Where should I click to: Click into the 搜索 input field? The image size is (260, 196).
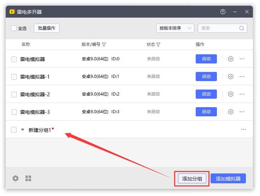(x=223, y=28)
